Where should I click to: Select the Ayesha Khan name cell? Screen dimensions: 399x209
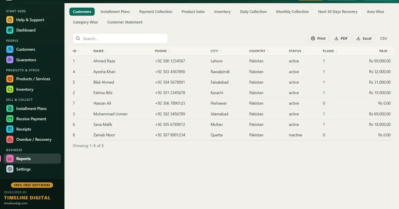(104, 72)
